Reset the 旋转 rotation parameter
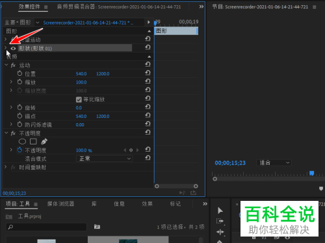 tap(148, 107)
